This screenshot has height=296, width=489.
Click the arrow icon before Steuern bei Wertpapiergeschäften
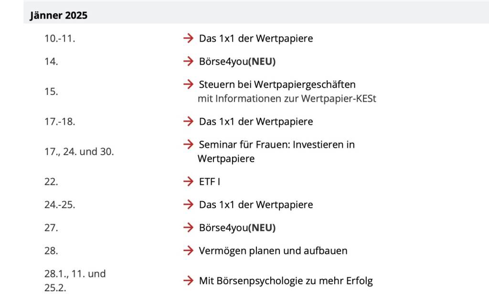(x=188, y=85)
